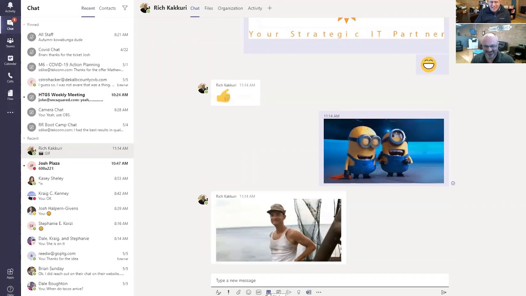
Task: Open the Kraig C. Kenney chat
Action: (77, 196)
